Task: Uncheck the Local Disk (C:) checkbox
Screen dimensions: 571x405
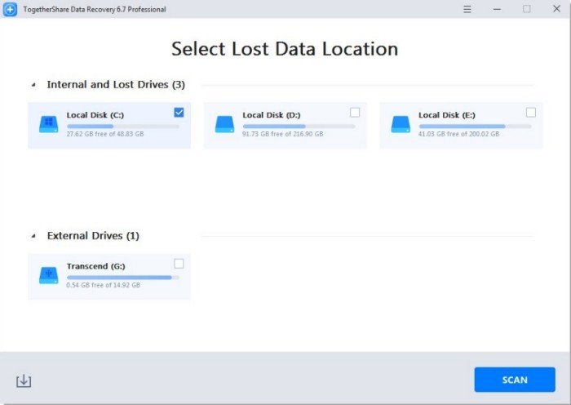Action: click(x=179, y=113)
